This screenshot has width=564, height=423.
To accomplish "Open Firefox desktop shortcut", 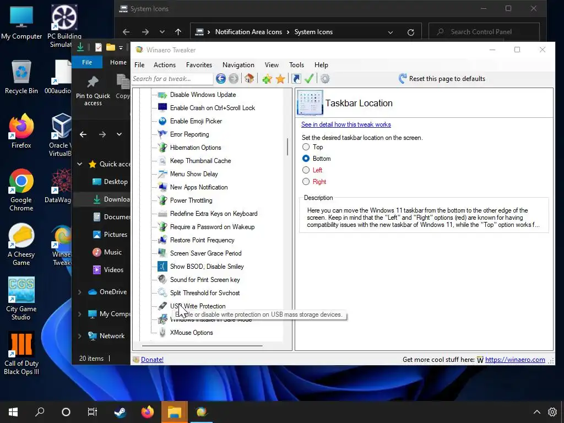I will tap(21, 132).
